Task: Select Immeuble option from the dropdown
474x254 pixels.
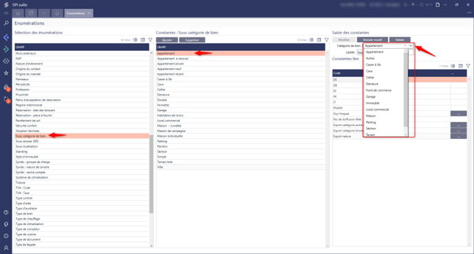Action: 373,103
